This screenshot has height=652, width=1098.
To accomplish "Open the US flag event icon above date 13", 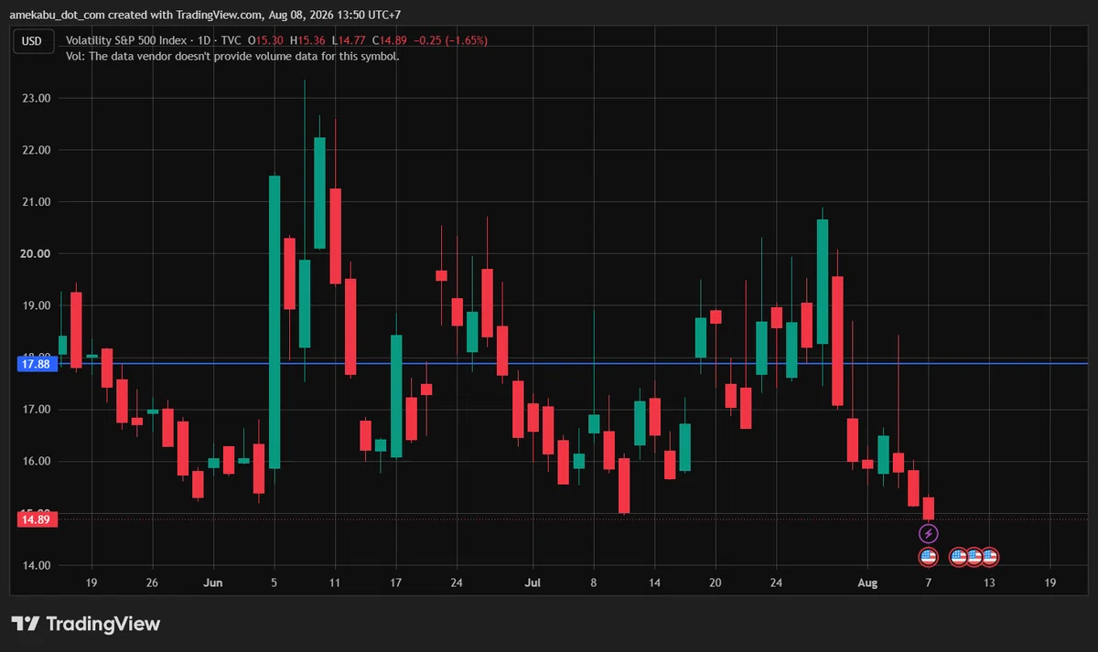I will (x=989, y=556).
